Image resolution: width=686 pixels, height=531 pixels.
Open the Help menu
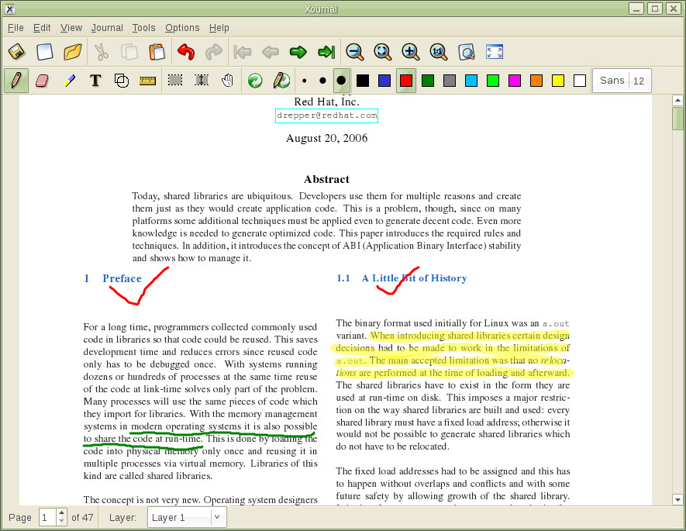click(219, 28)
